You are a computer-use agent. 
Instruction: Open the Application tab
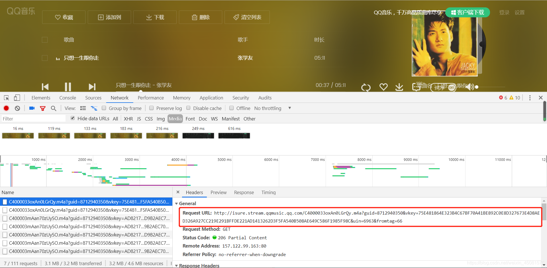(211, 98)
